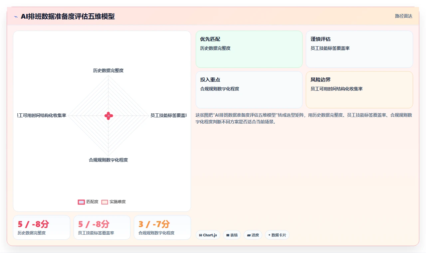Click radar axis label 合规规则数字化程度 at bottom

108,160
